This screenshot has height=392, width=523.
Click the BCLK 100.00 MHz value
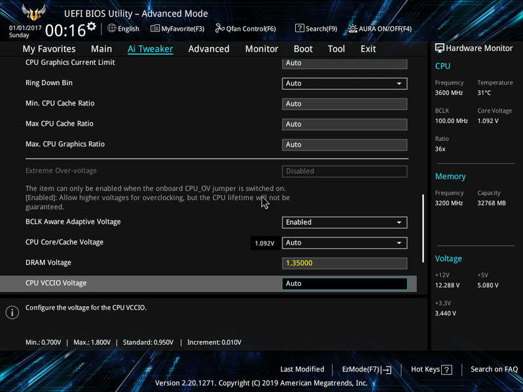(x=452, y=120)
